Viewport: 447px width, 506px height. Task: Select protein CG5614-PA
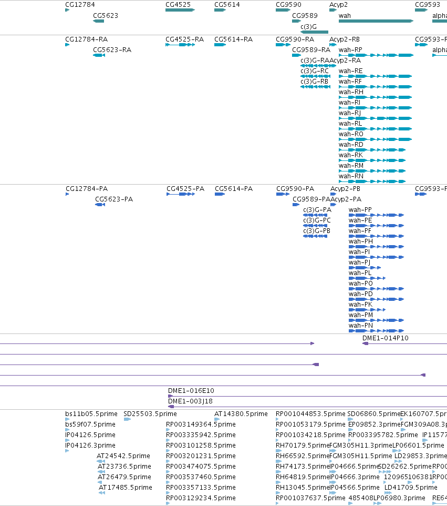pyautogui.click(x=234, y=189)
